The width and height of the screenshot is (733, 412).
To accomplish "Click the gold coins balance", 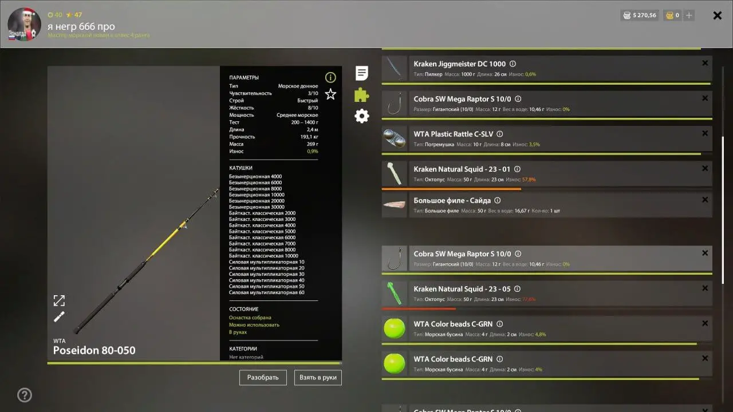I will [672, 15].
